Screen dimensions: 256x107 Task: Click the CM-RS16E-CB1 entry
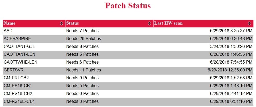coord(19,102)
